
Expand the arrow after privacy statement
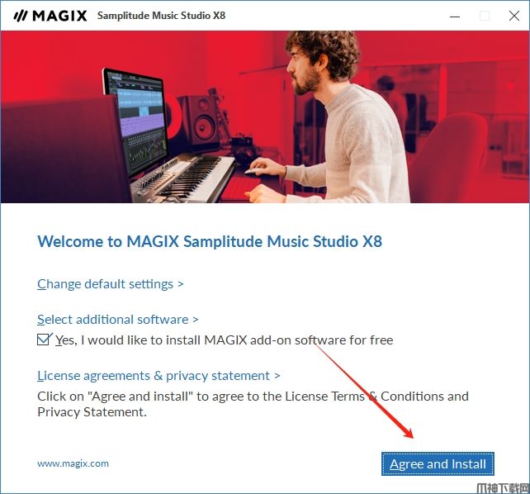(x=277, y=376)
